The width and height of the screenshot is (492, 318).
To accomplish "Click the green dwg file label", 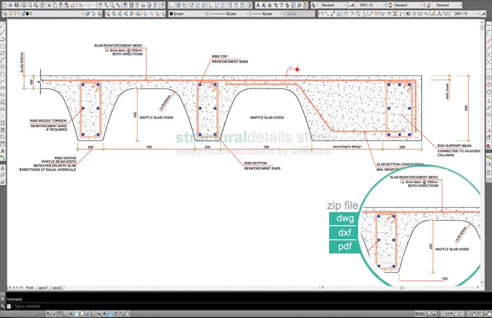I will click(344, 219).
